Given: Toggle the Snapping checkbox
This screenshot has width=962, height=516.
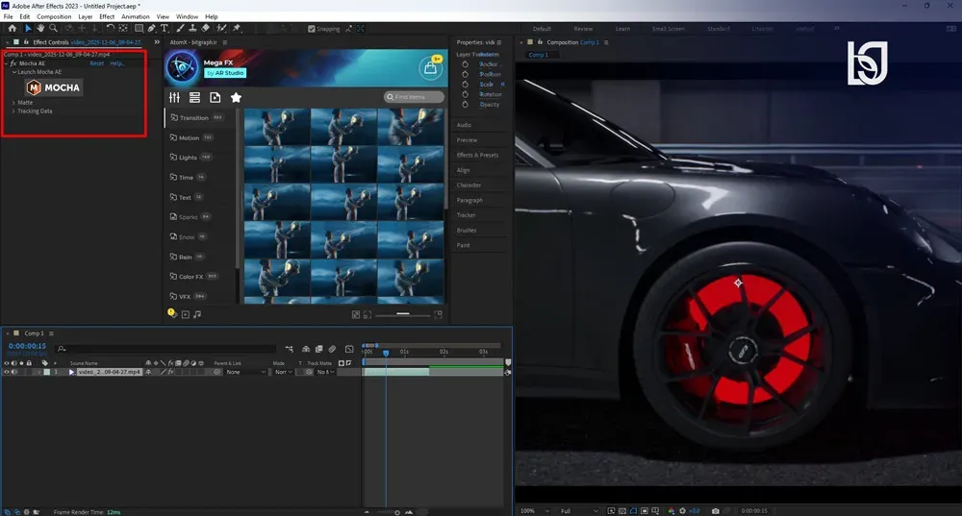Looking at the screenshot, I should pos(311,28).
